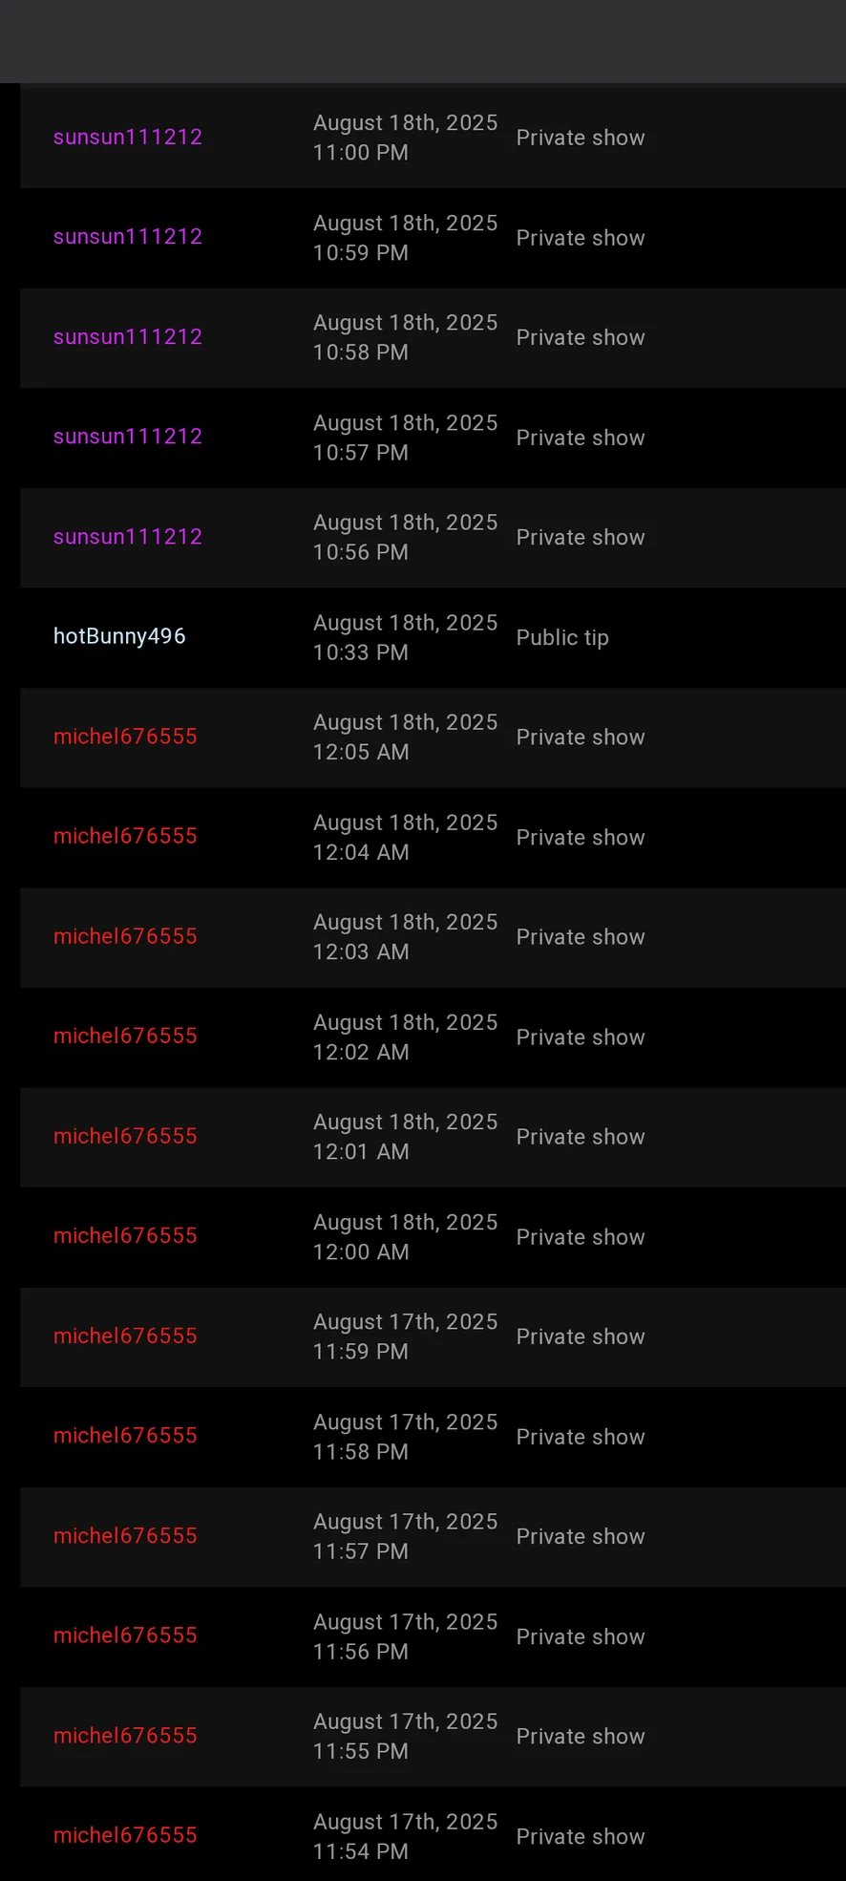Click michel676555 in the 11:54 PM entry
Image resolution: width=846 pixels, height=1881 pixels.
pos(125,1835)
